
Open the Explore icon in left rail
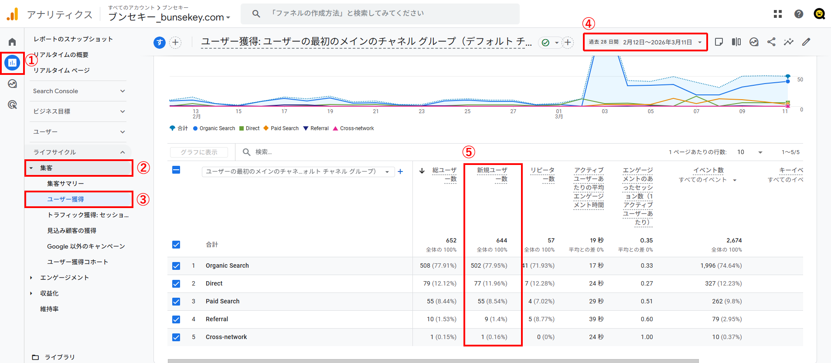[12, 84]
